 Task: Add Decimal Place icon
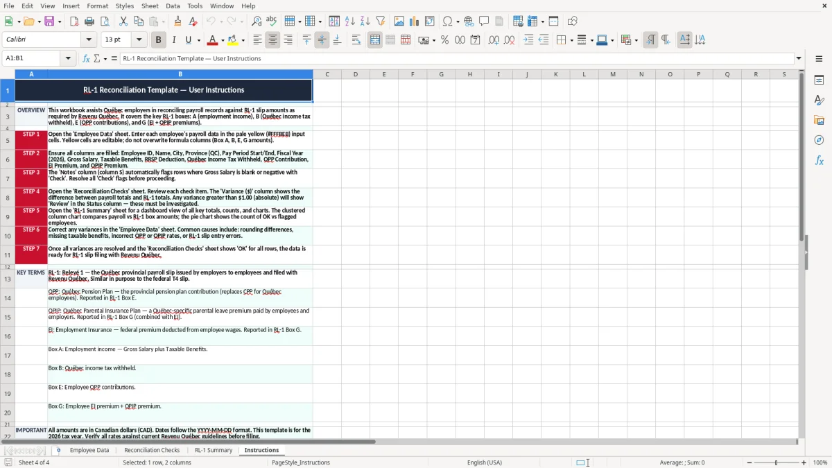pyautogui.click(x=494, y=40)
